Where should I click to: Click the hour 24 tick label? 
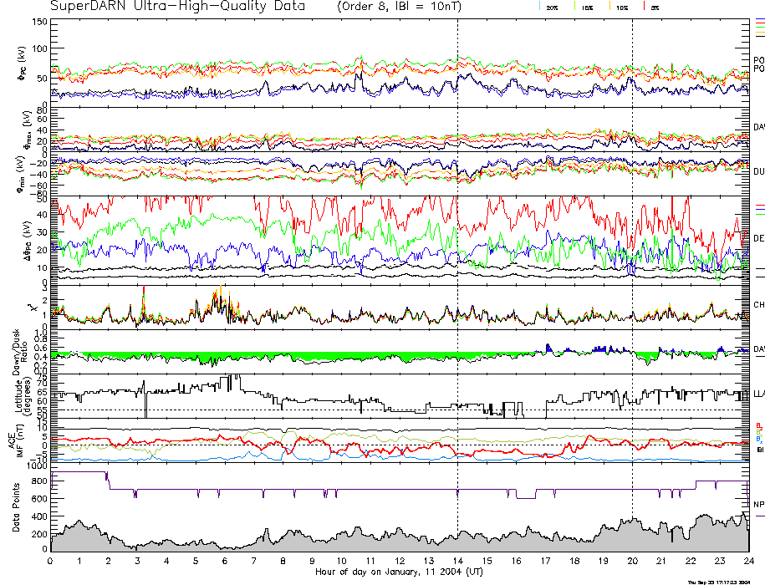(747, 562)
